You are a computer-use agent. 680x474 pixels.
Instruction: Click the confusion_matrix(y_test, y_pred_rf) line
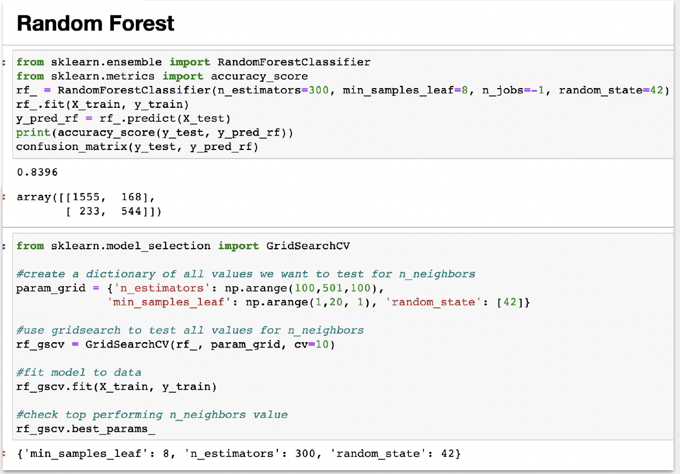(137, 146)
